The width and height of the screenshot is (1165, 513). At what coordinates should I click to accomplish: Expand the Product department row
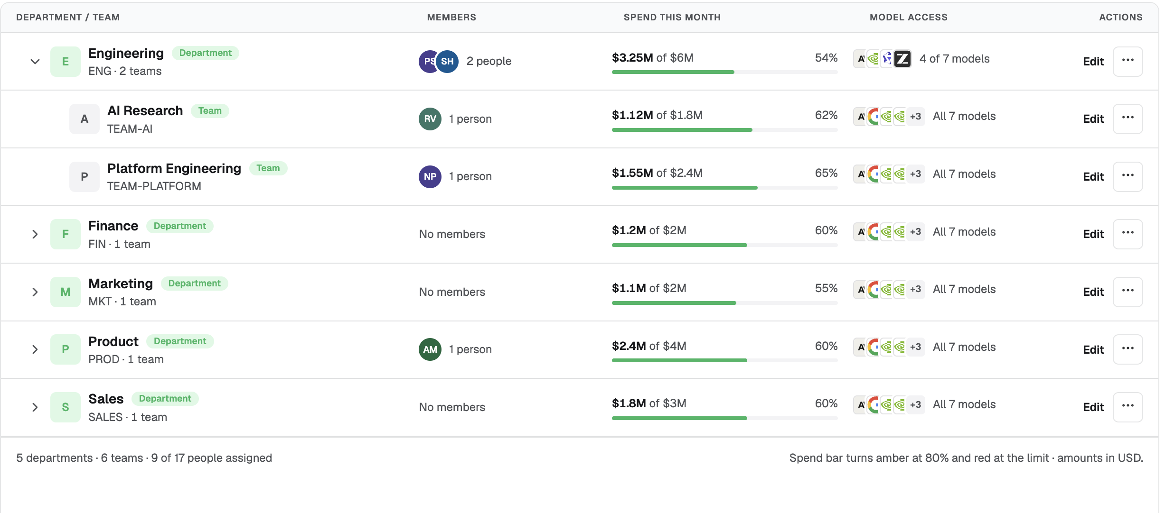pos(35,349)
